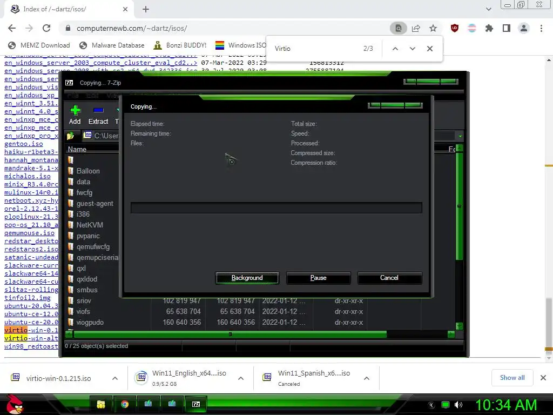
Task: Select the NetKVM folder
Action: (90, 225)
